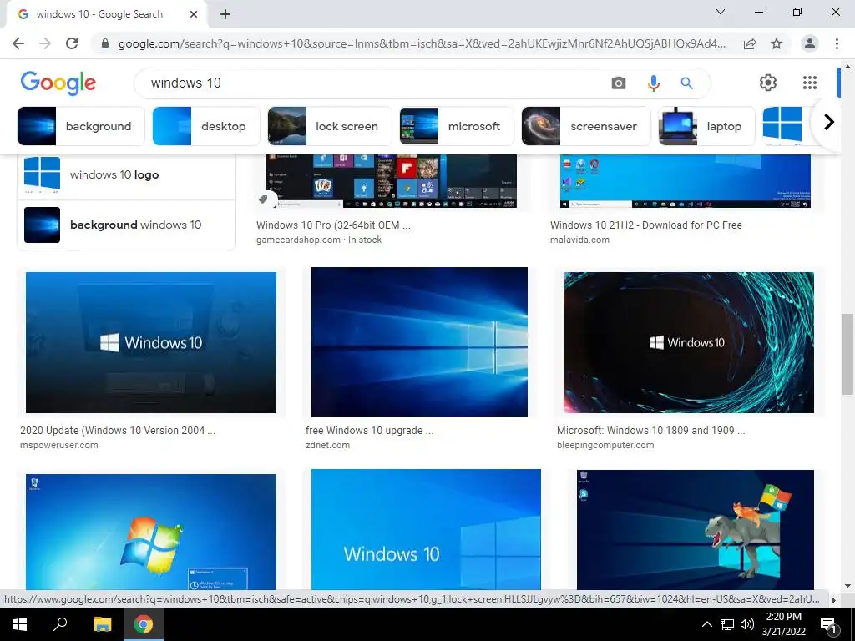Open the tab search dropdown arrow
Viewport: 855px width, 641px height.
pyautogui.click(x=721, y=12)
